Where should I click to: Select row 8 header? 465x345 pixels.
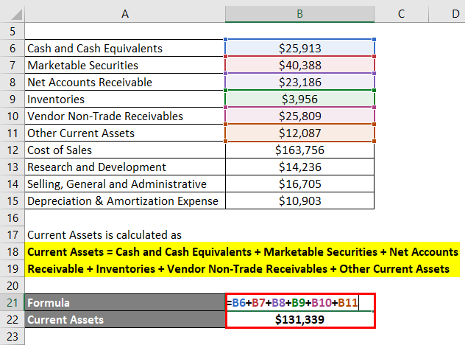13,82
